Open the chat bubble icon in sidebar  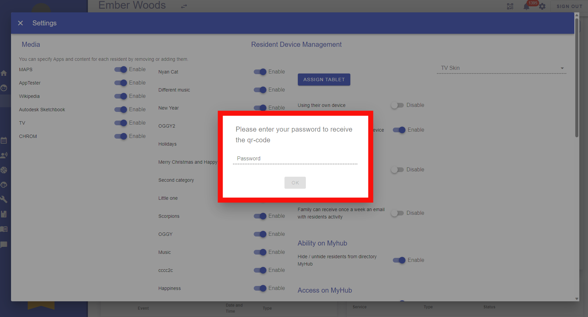pyautogui.click(x=4, y=245)
